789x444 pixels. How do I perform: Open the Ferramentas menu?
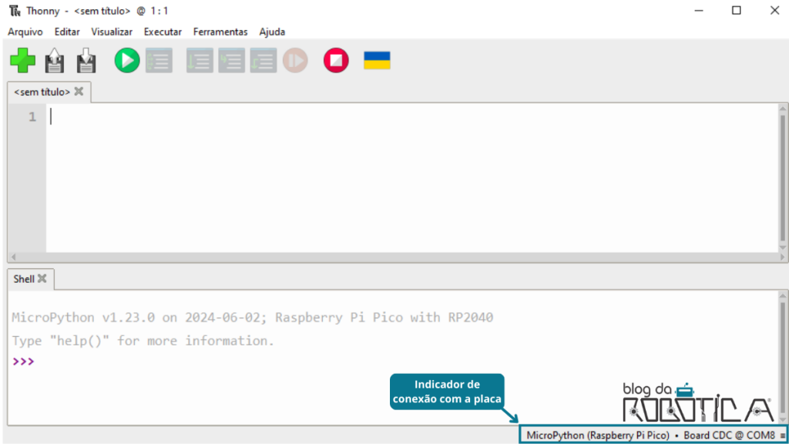coord(220,32)
